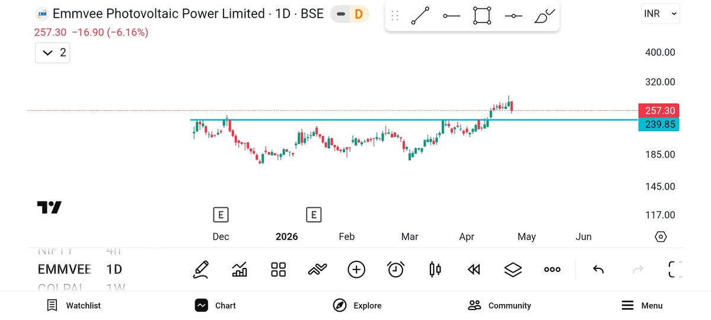Select the horizontal ray tool
Screen dimensions: 711x320
pyautogui.click(x=452, y=16)
